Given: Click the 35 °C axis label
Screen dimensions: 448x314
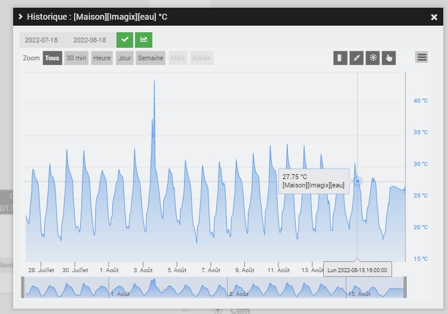Looking at the screenshot, I should click(421, 132).
